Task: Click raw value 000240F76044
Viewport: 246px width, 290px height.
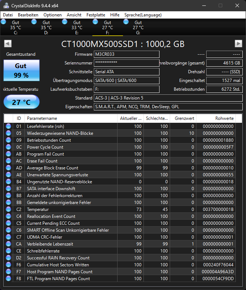Action: pyautogui.click(x=218, y=264)
